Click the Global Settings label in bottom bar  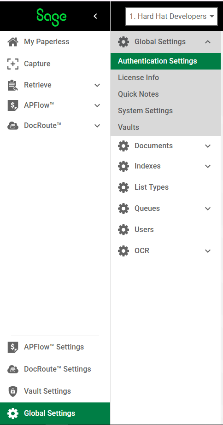(x=50, y=413)
